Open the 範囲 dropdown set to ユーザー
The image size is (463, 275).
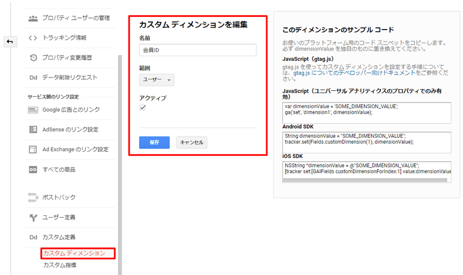156,80
